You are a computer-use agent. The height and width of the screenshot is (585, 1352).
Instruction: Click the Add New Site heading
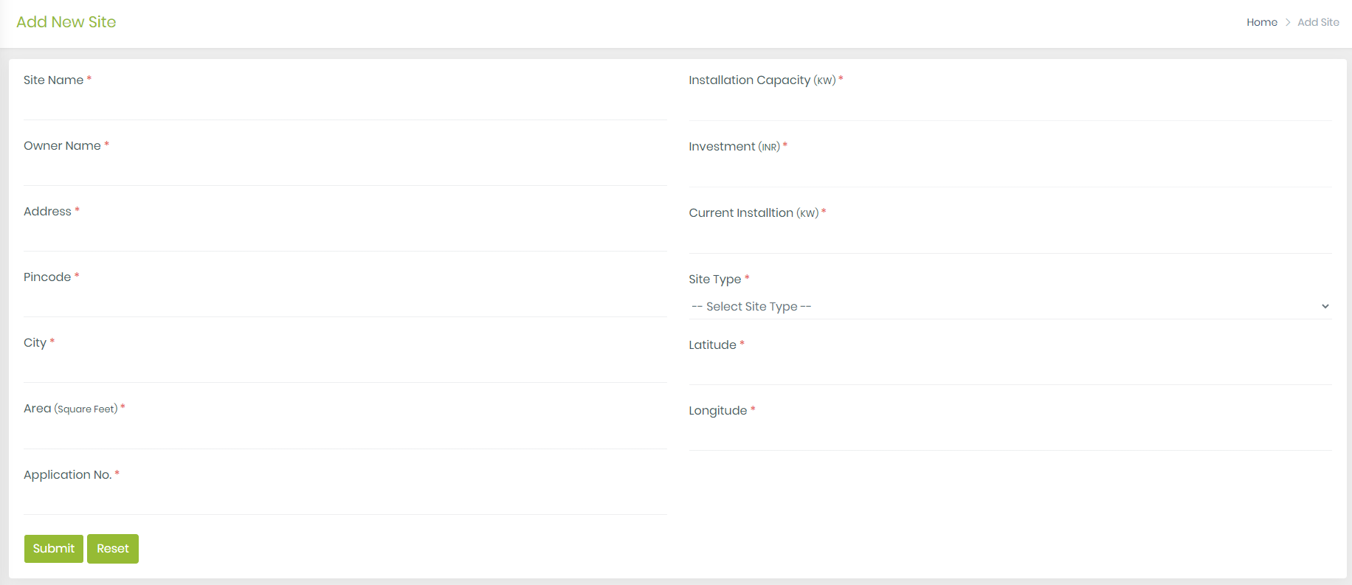coord(66,22)
